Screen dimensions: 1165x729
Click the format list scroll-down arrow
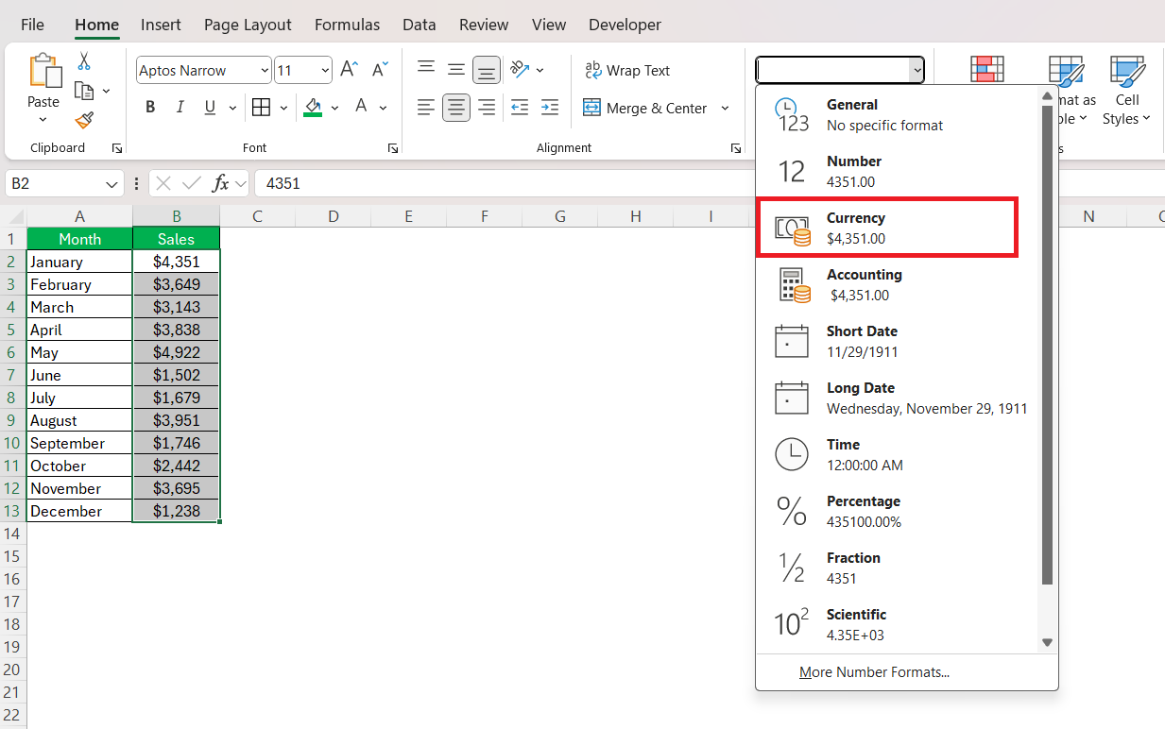(x=1047, y=642)
